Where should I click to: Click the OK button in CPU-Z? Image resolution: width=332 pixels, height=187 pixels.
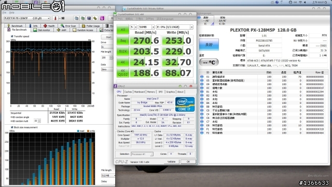(188, 162)
